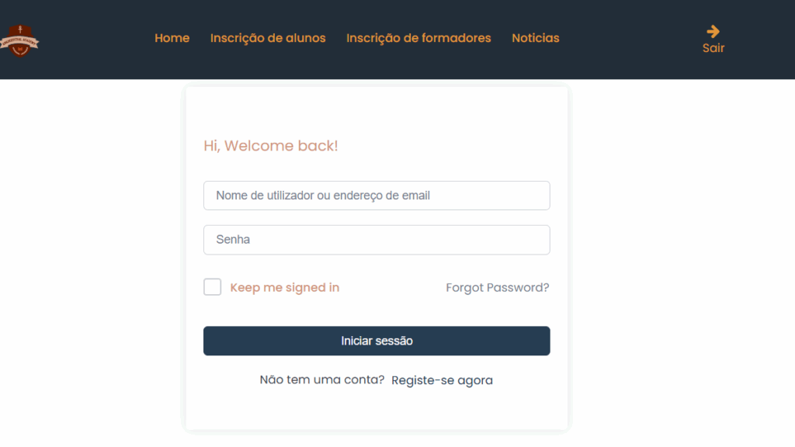
Task: Click the Hi, Welcome back heading
Action: pos(271,146)
